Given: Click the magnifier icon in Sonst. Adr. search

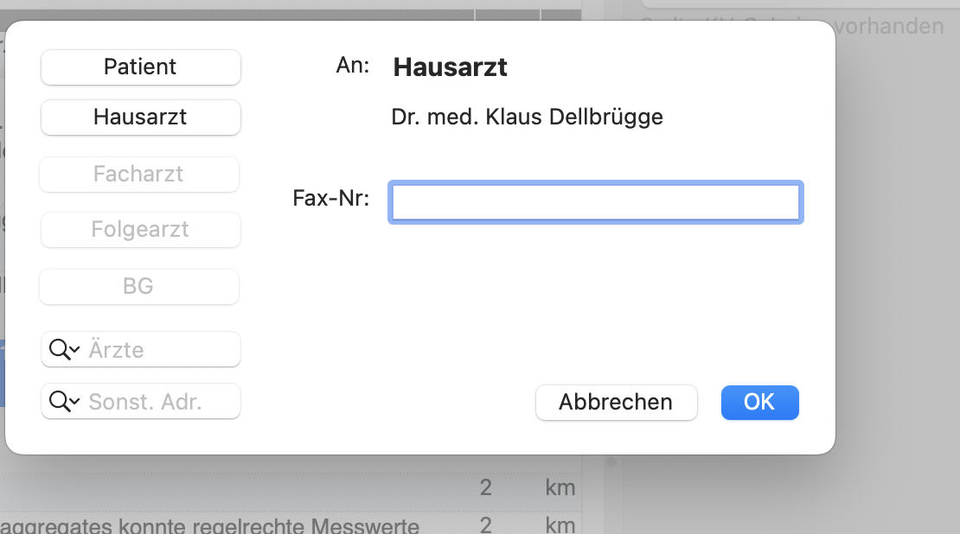Looking at the screenshot, I should pyautogui.click(x=60, y=402).
